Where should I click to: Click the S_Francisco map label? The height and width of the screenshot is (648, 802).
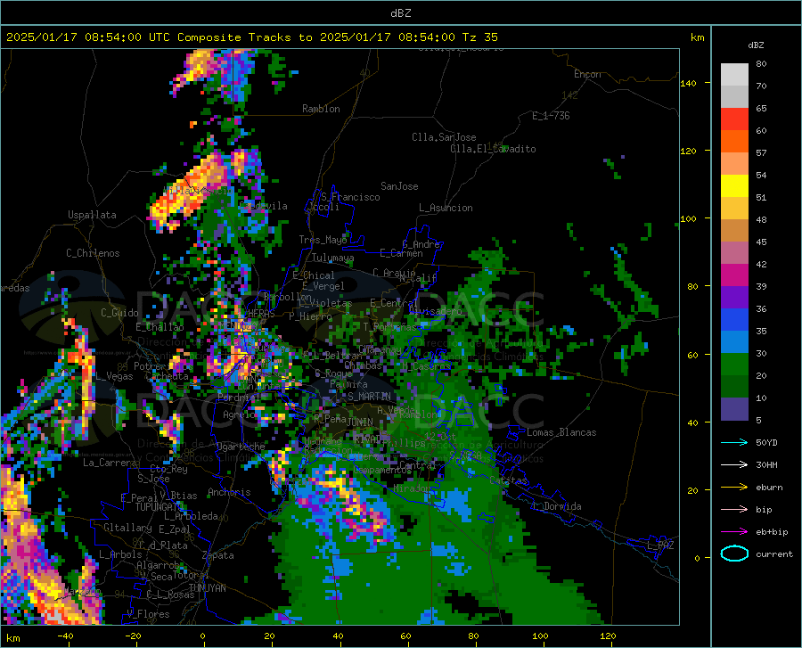tap(350, 197)
